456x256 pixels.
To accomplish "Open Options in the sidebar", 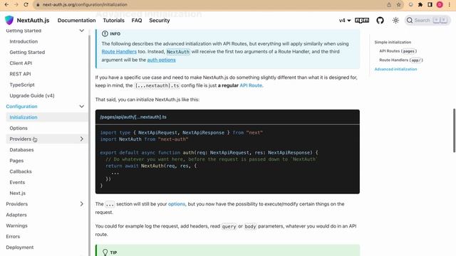I will click(x=19, y=128).
